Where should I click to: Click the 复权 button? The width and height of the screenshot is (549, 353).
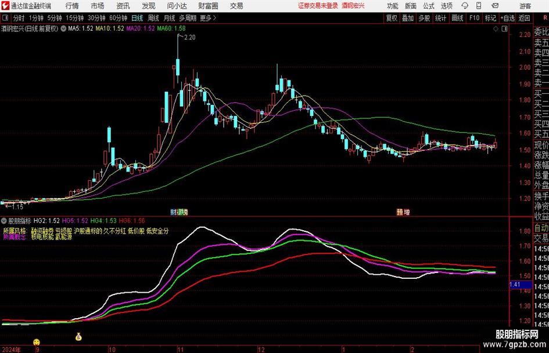pos(392,18)
